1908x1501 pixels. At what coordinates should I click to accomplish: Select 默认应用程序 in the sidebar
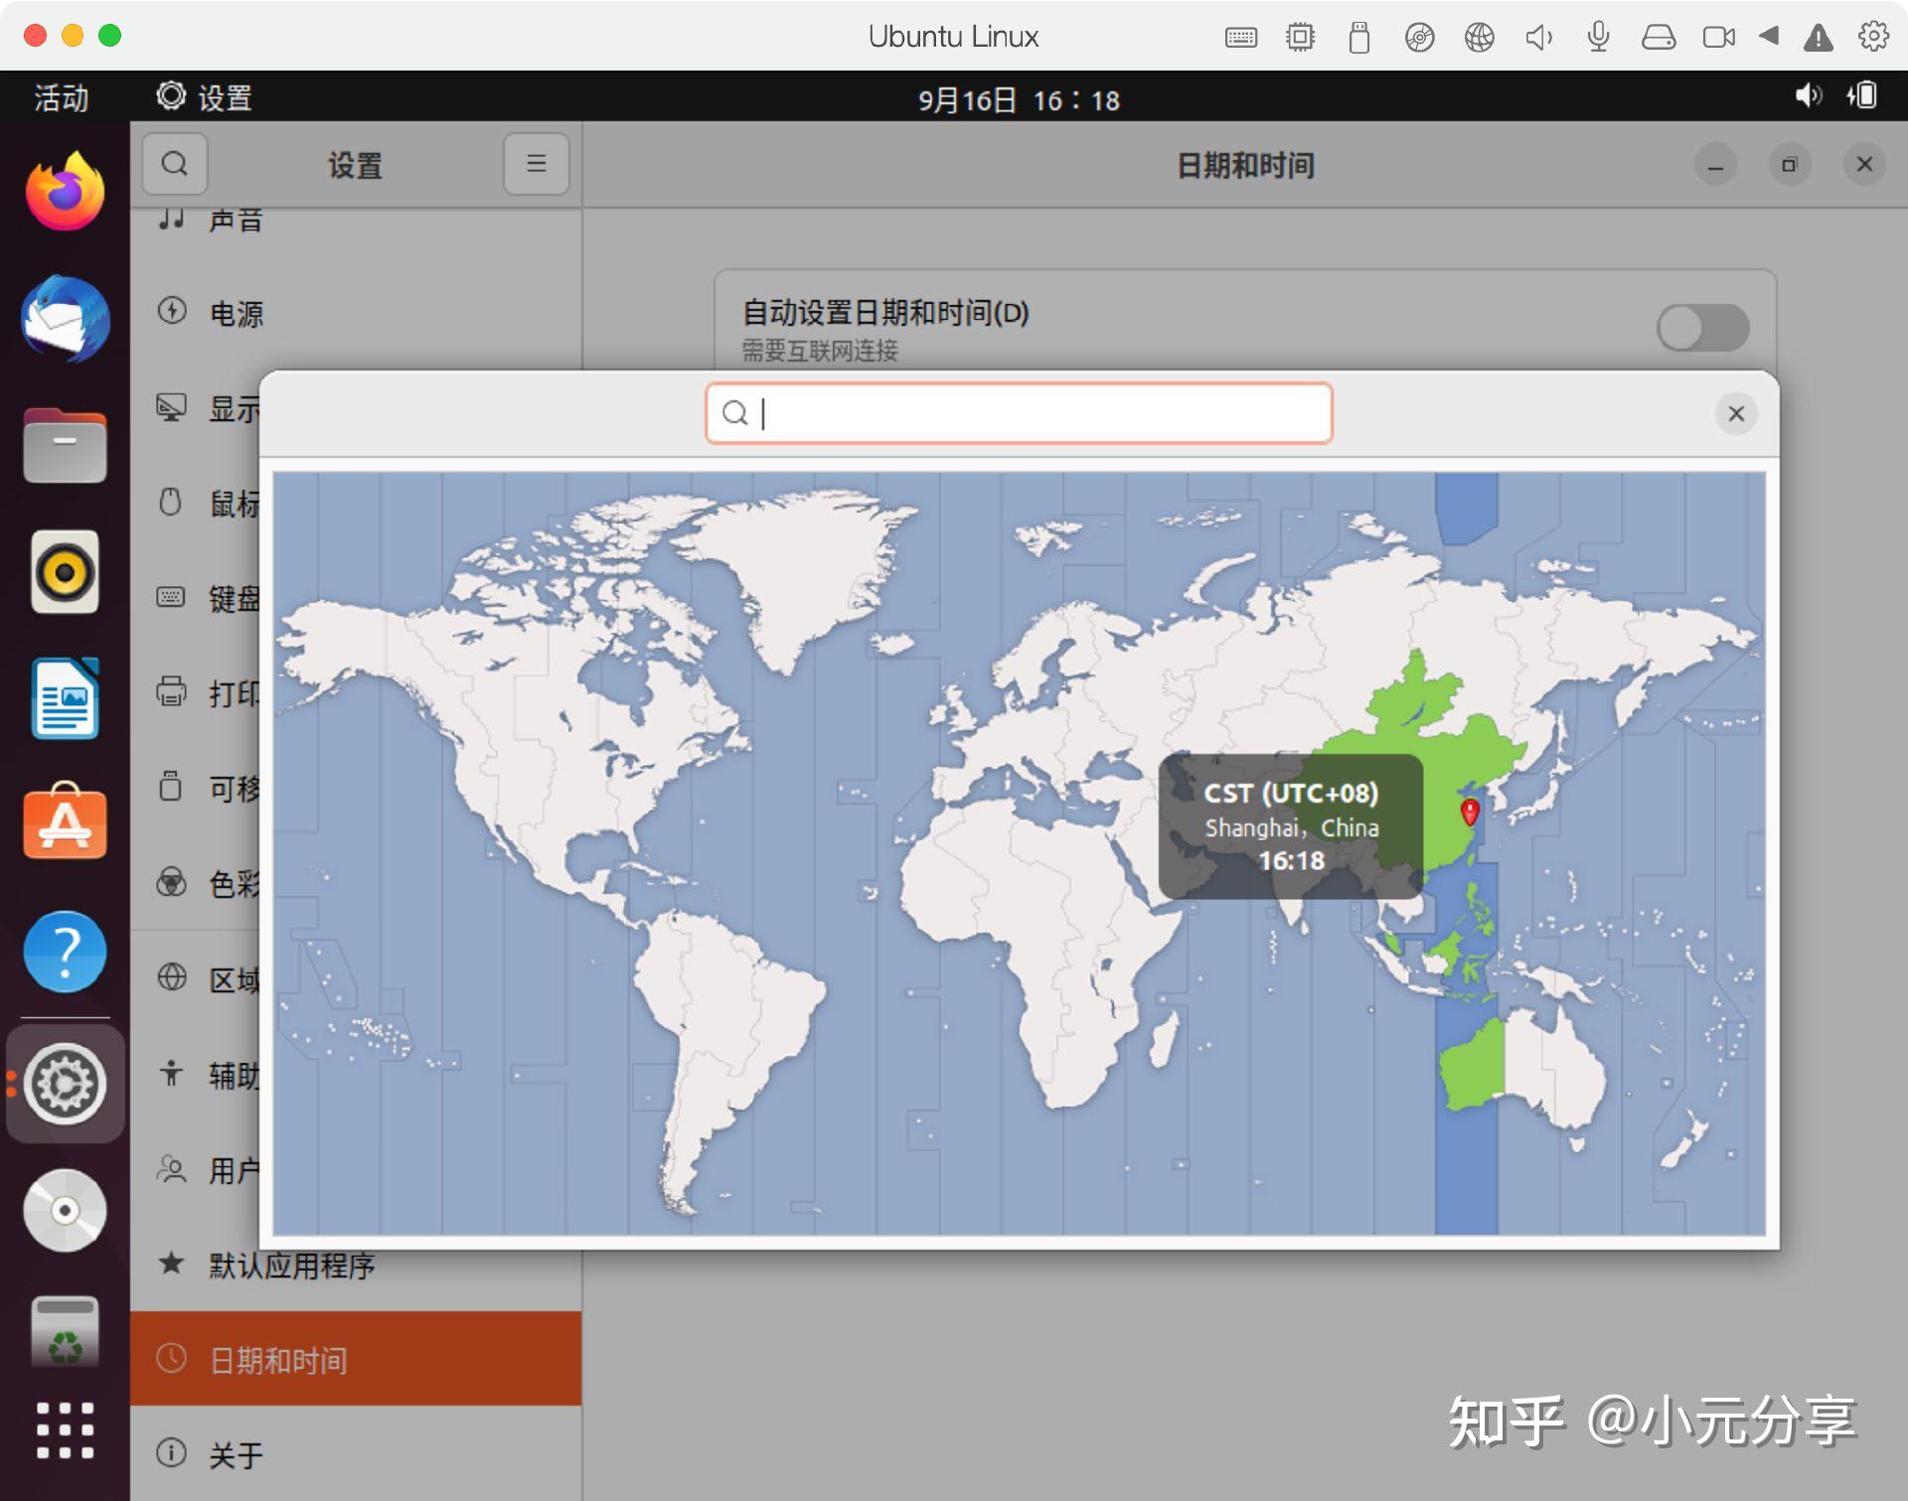[x=291, y=1267]
